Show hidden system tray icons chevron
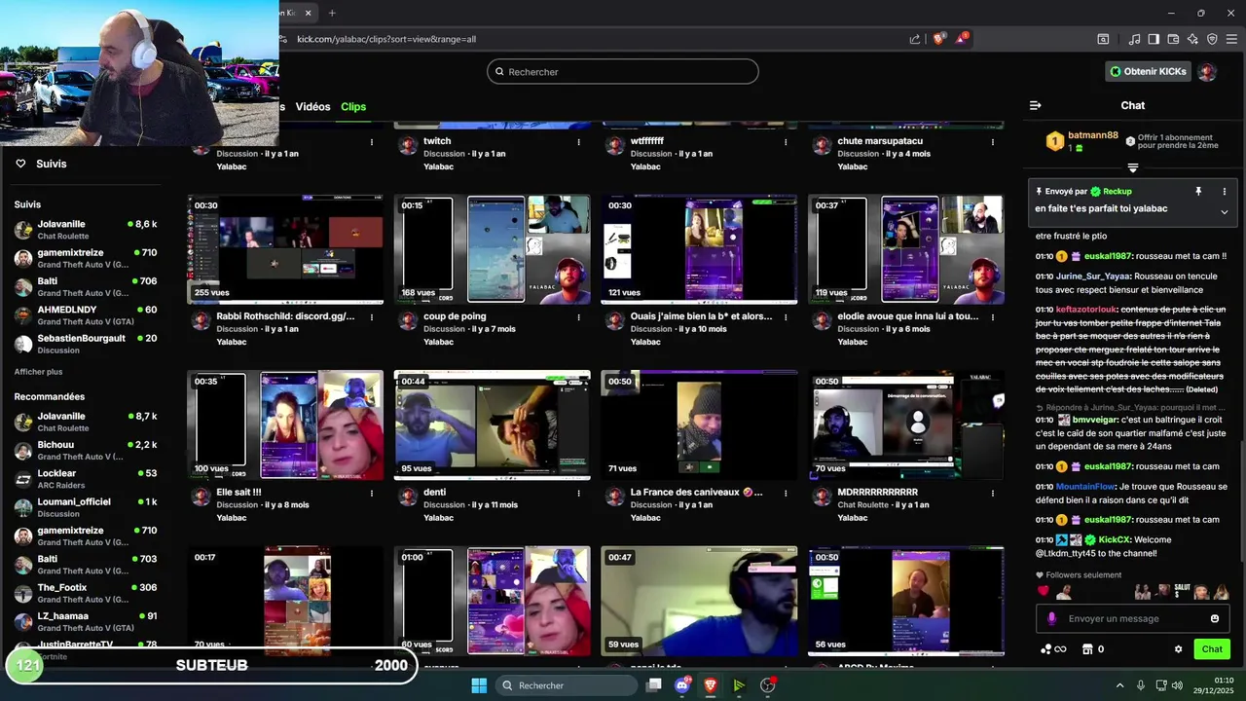The height and width of the screenshot is (701, 1246). coord(1119,685)
